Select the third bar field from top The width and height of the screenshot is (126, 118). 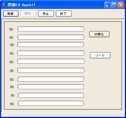51,45
